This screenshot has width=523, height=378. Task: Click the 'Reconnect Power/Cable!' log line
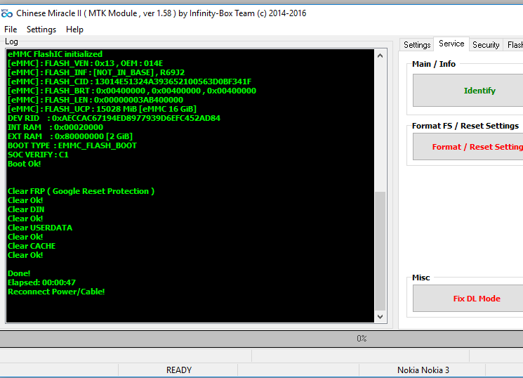click(56, 292)
